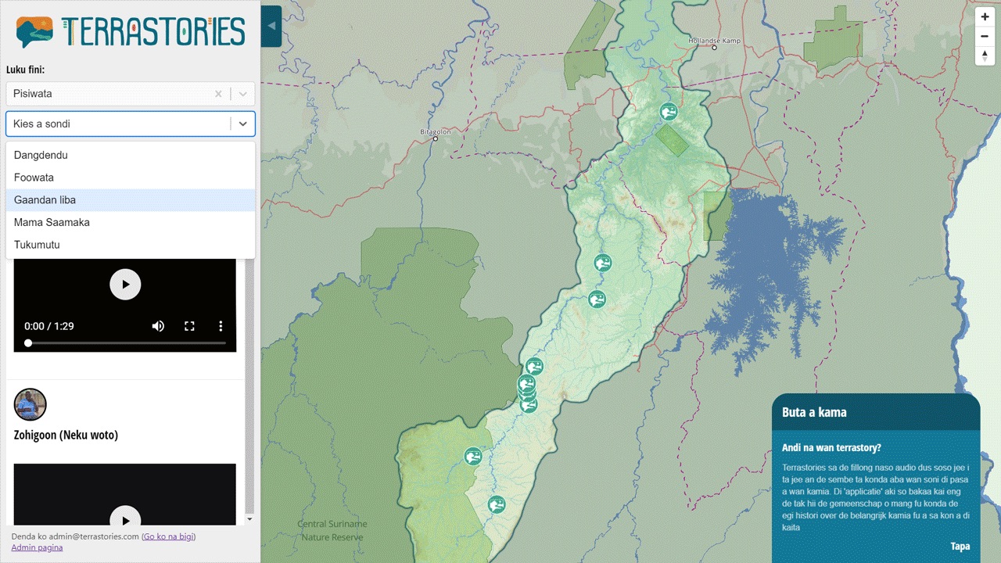Zoom out on the map

pos(985,36)
